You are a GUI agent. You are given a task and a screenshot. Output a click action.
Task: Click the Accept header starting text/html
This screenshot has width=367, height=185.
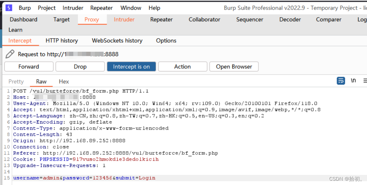167,110
